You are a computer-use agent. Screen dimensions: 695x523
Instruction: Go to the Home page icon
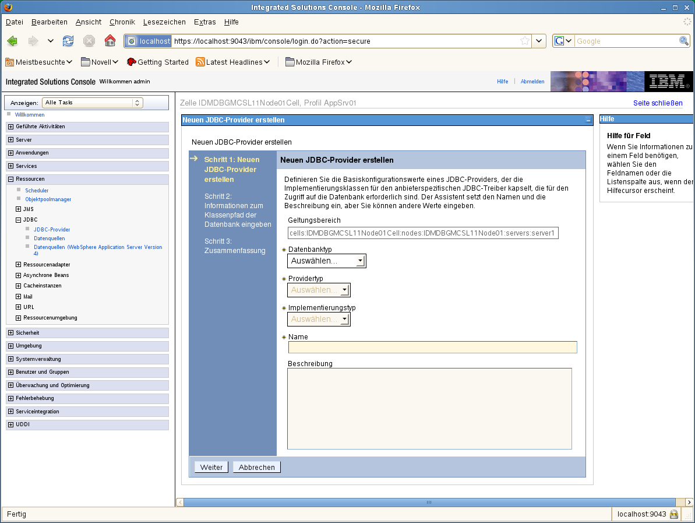(x=110, y=41)
